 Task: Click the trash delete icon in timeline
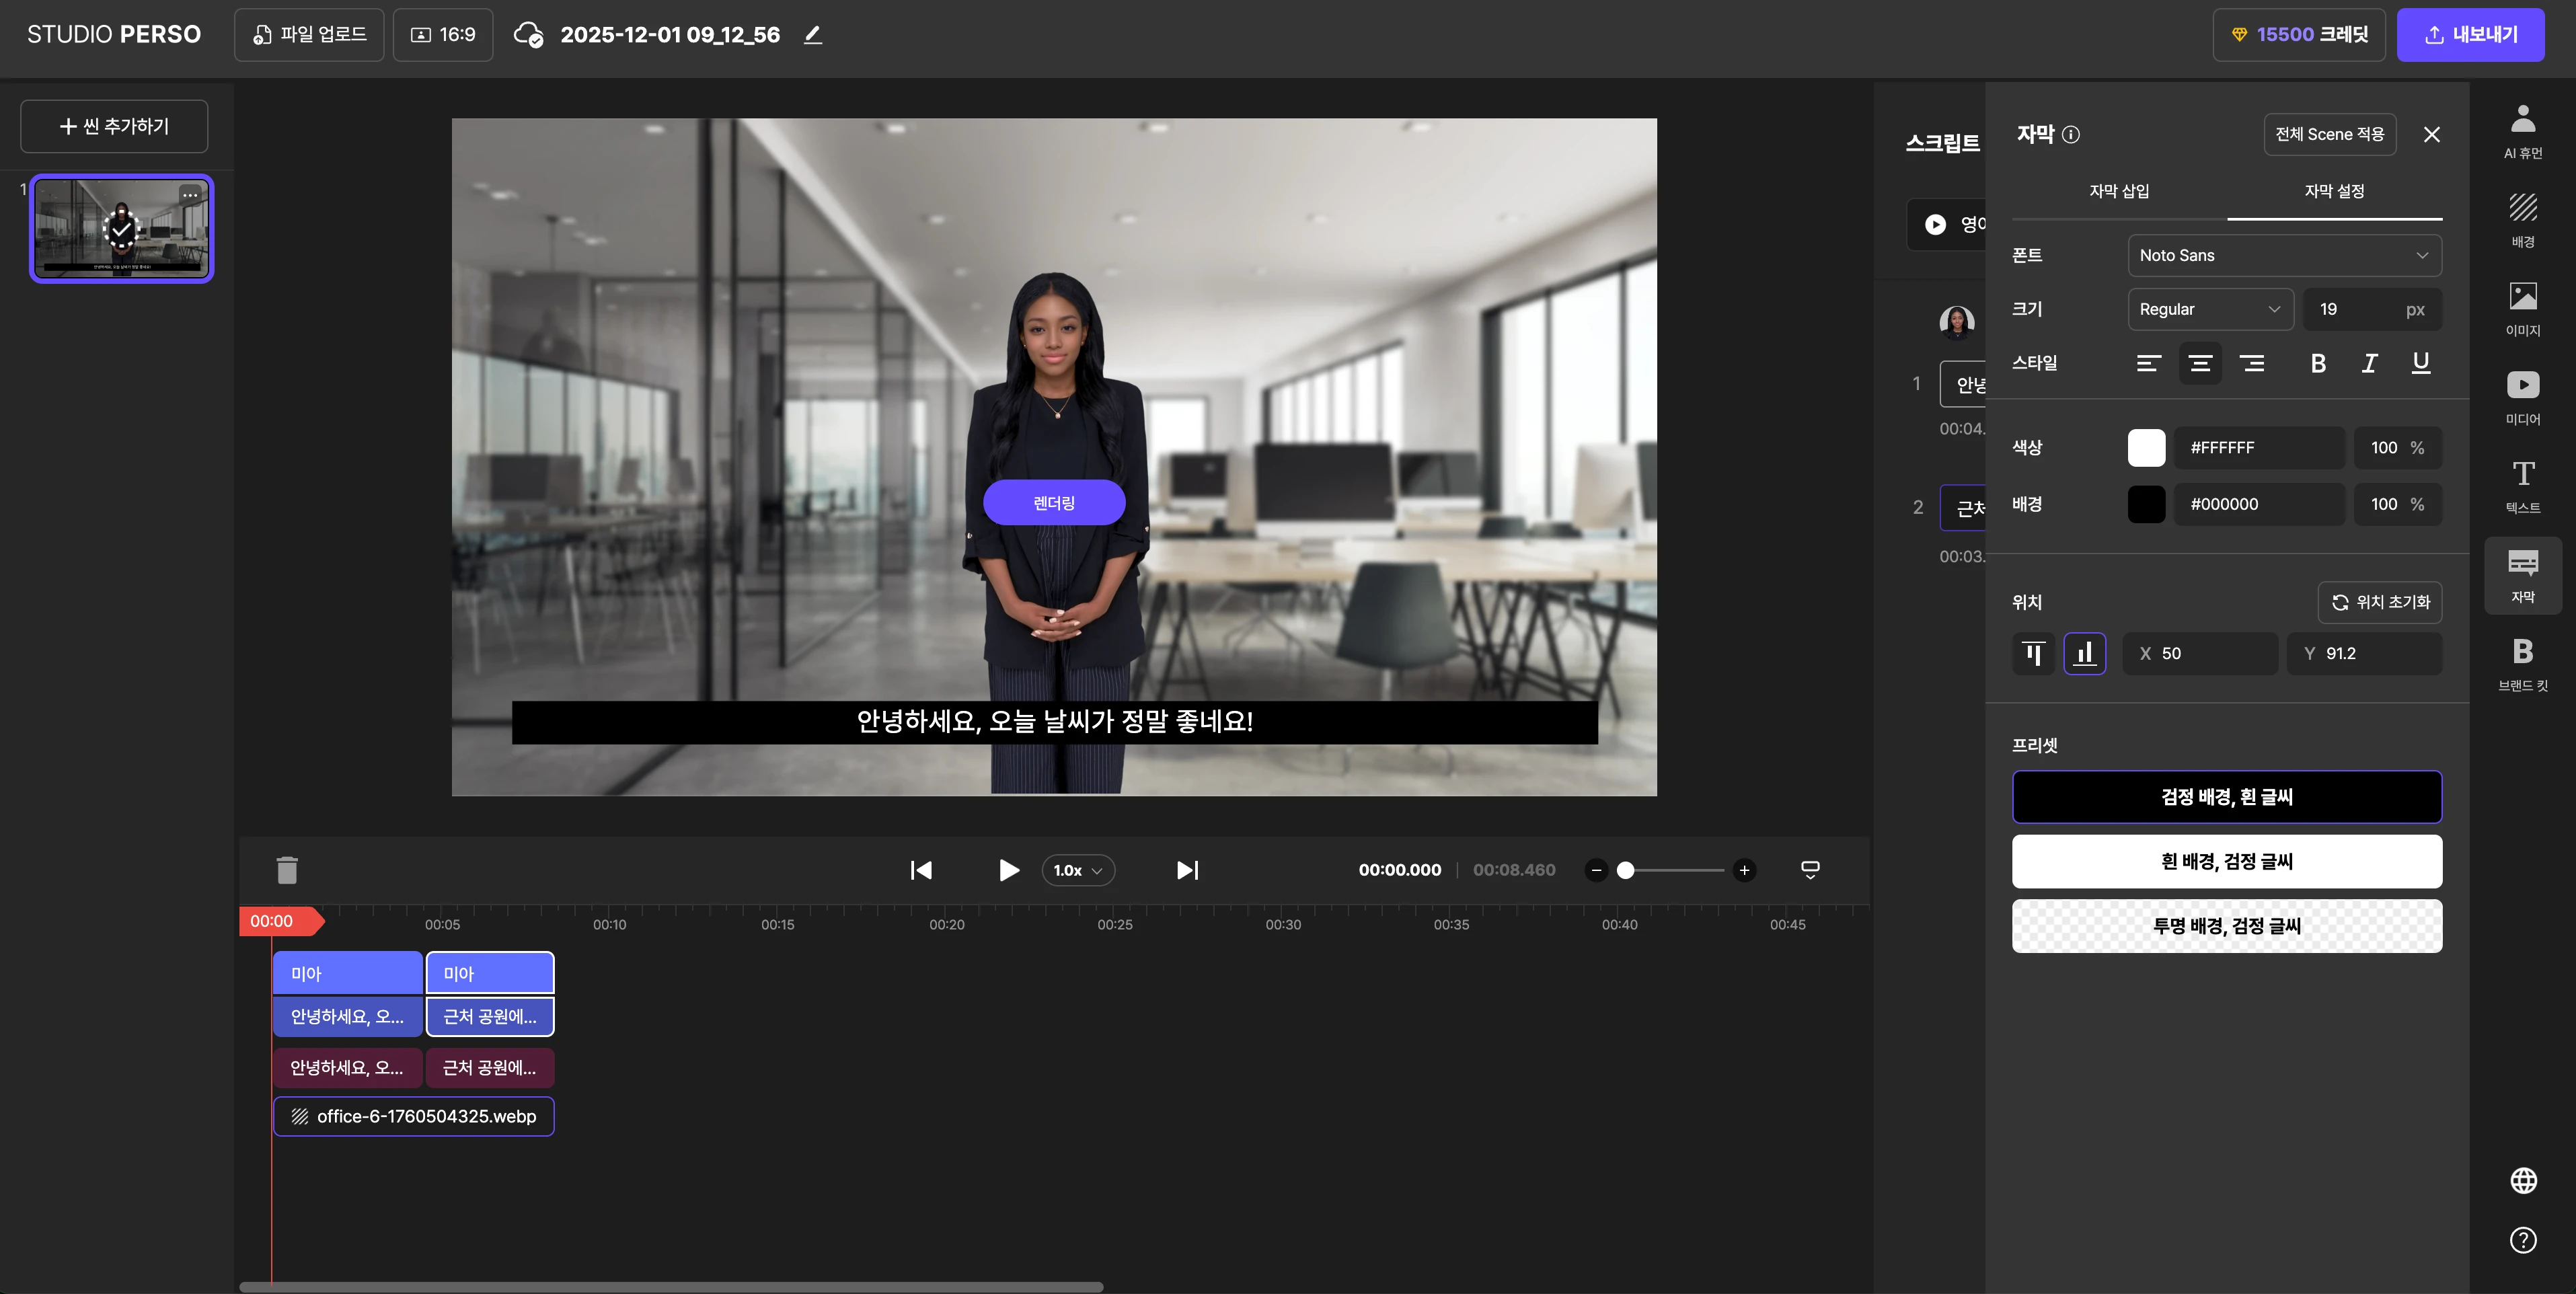pos(287,870)
